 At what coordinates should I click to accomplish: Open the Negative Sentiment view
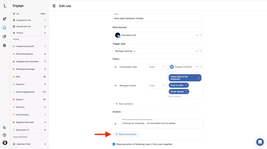tap(25, 122)
